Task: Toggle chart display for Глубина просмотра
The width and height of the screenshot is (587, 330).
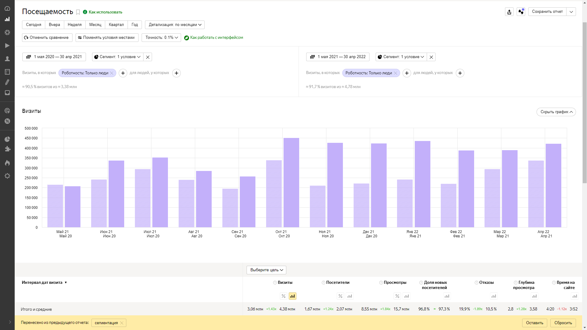Action: point(534,296)
